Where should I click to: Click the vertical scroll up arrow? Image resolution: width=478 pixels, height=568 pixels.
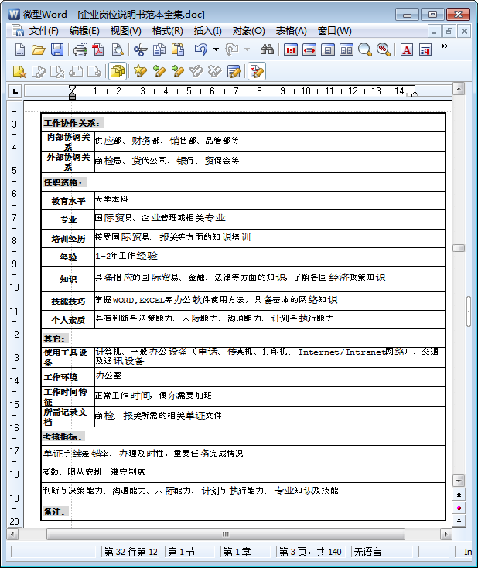(459, 89)
